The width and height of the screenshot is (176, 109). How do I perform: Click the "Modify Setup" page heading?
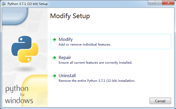70,16
